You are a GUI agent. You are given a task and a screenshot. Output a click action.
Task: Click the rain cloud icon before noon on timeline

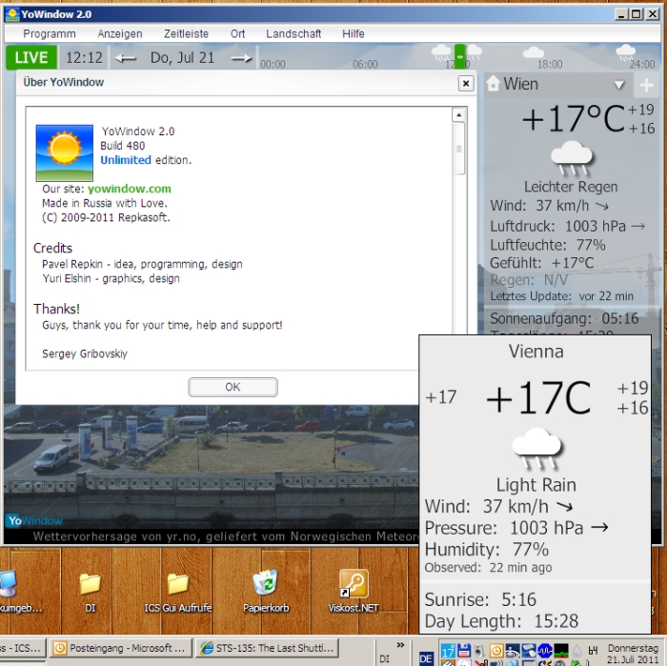click(441, 53)
